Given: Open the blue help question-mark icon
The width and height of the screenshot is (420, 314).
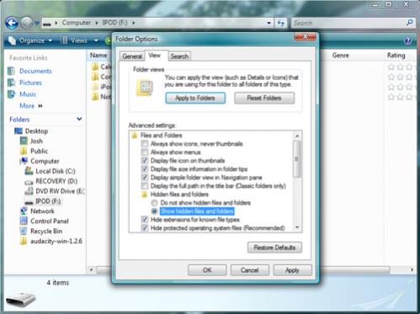Looking at the screenshot, I should coord(407,41).
